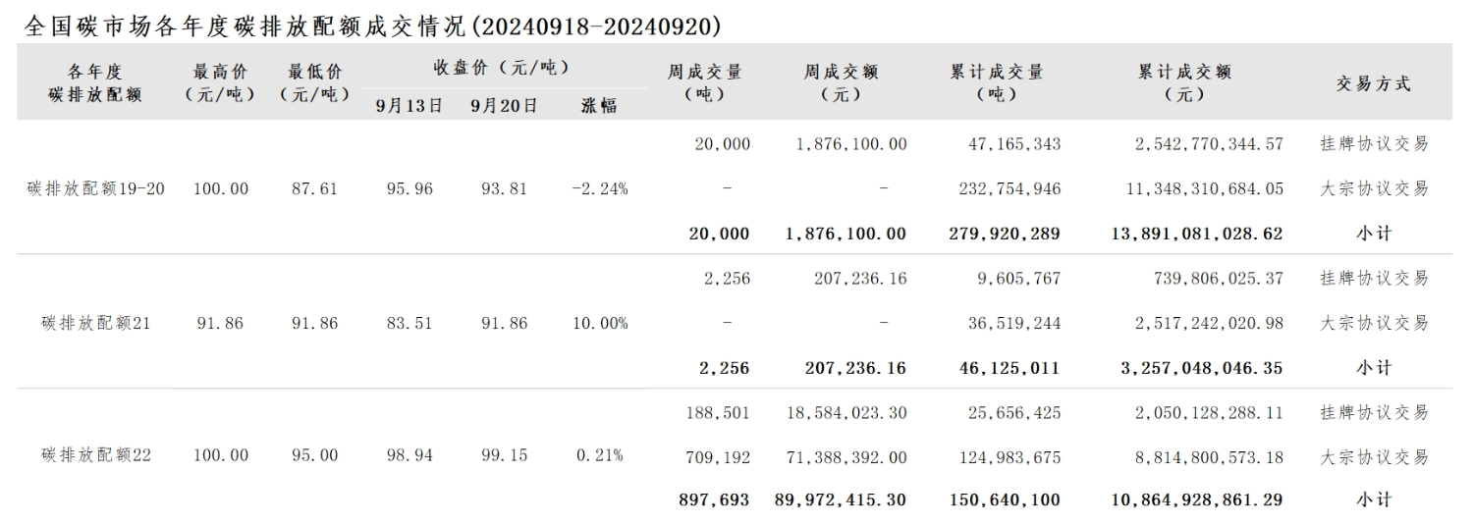This screenshot has height=525, width=1473.
Task: Click the 最高价 column header
Action: point(221,83)
